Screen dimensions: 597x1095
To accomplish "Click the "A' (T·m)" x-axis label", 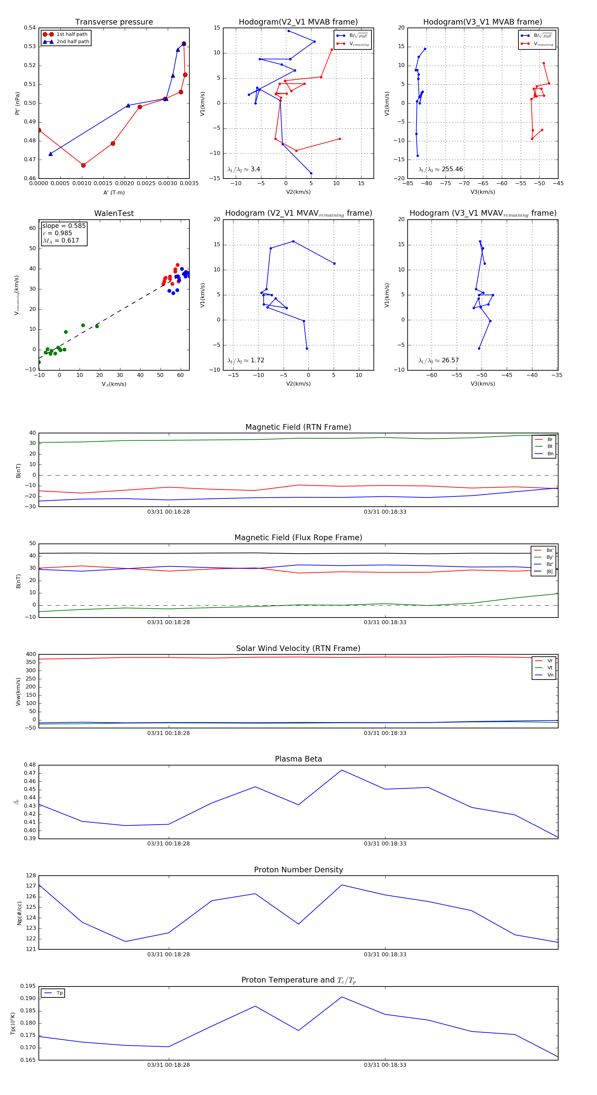I will coord(114,192).
